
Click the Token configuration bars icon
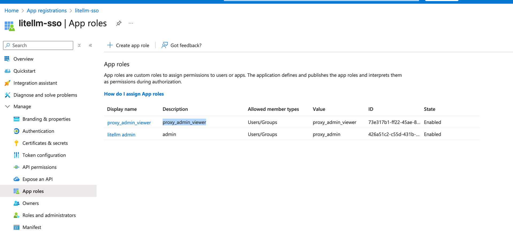(x=17, y=155)
